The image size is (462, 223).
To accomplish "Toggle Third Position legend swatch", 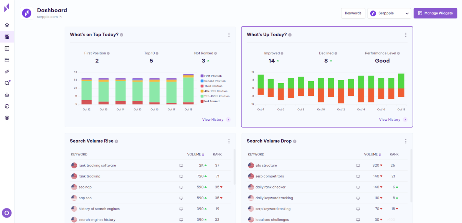I will click(202, 86).
